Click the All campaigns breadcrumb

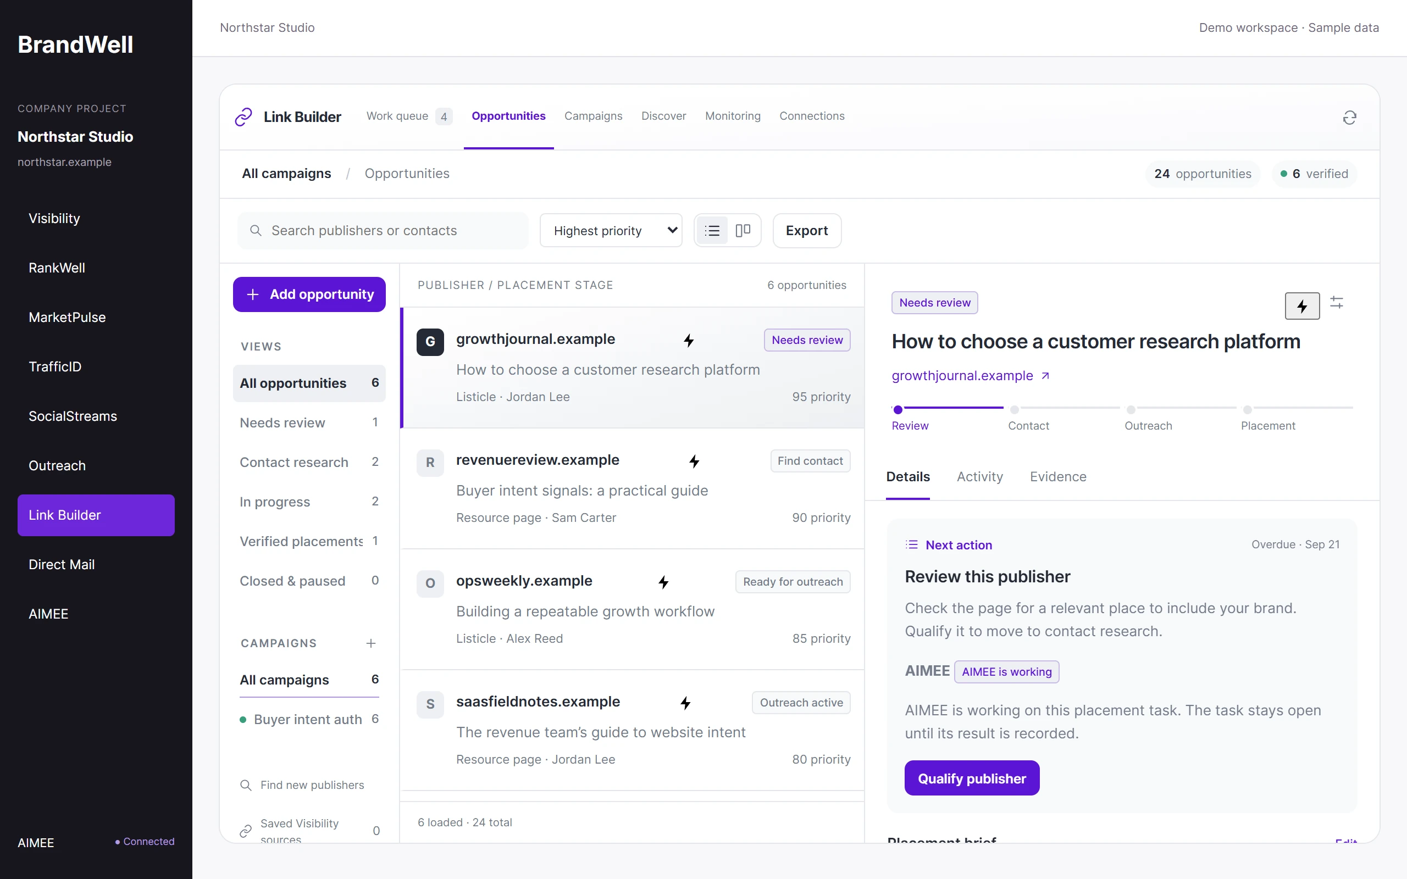[287, 173]
